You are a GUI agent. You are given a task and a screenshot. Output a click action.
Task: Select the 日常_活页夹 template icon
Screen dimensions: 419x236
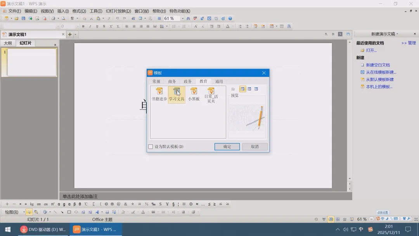tap(211, 95)
